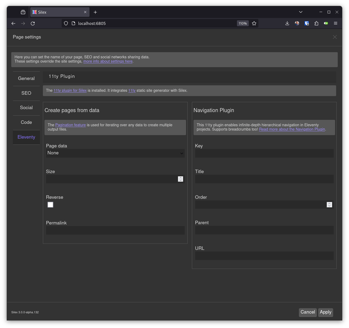Open the Firefox hamburger menu
Viewport: 349px width, 328px height.
pyautogui.click(x=336, y=24)
